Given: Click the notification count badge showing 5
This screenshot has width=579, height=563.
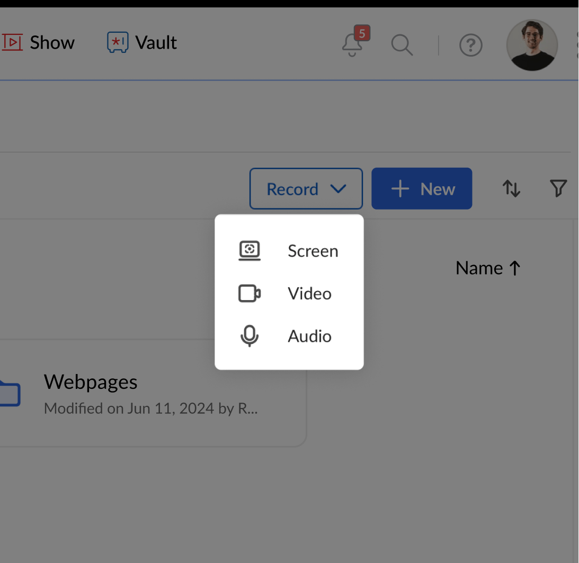Looking at the screenshot, I should (x=361, y=33).
